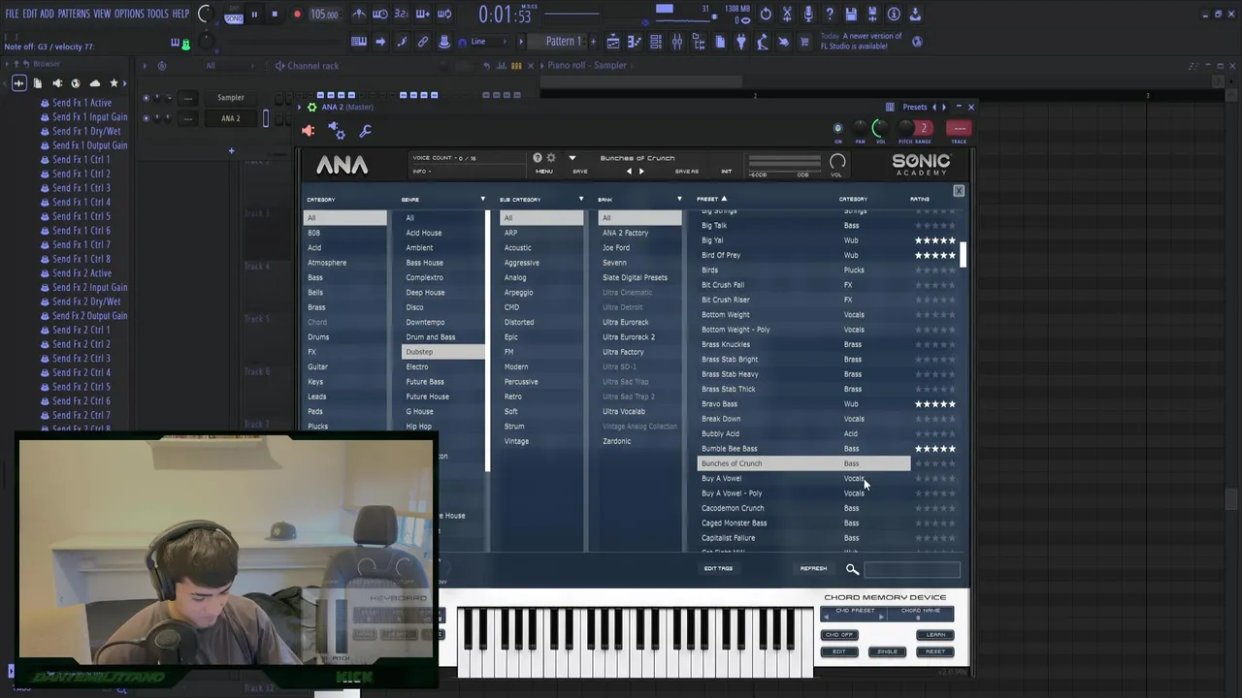Expand ANA 2 wrapper options arrow

pyautogui.click(x=301, y=107)
